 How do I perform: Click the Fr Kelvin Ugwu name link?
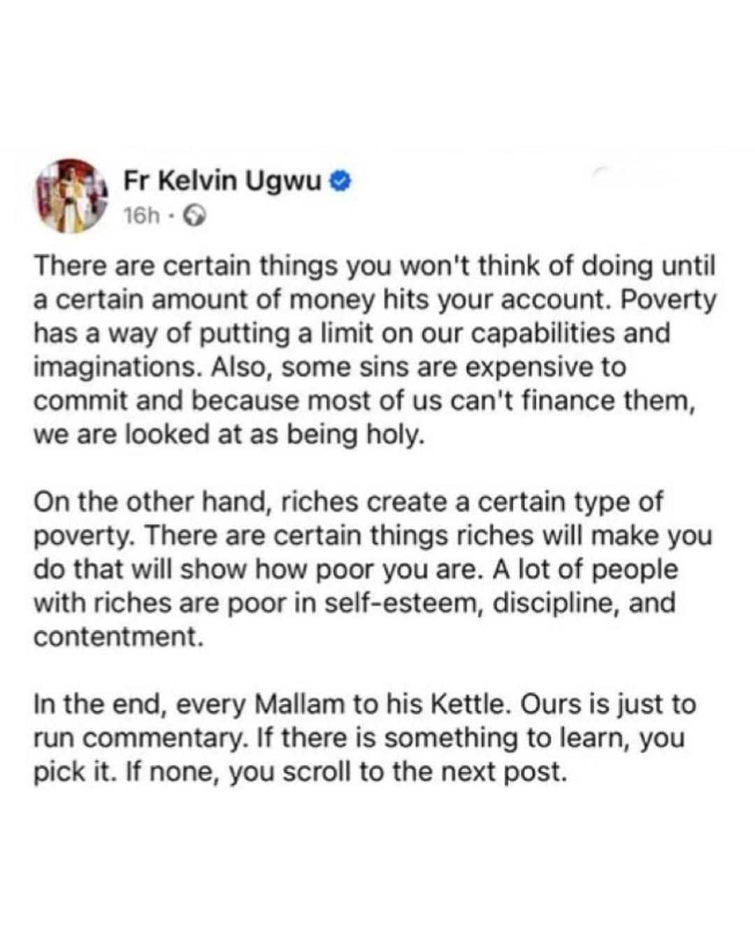tap(222, 181)
